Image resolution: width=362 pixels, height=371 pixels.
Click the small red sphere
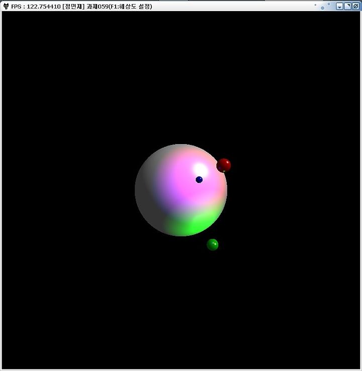coord(224,165)
